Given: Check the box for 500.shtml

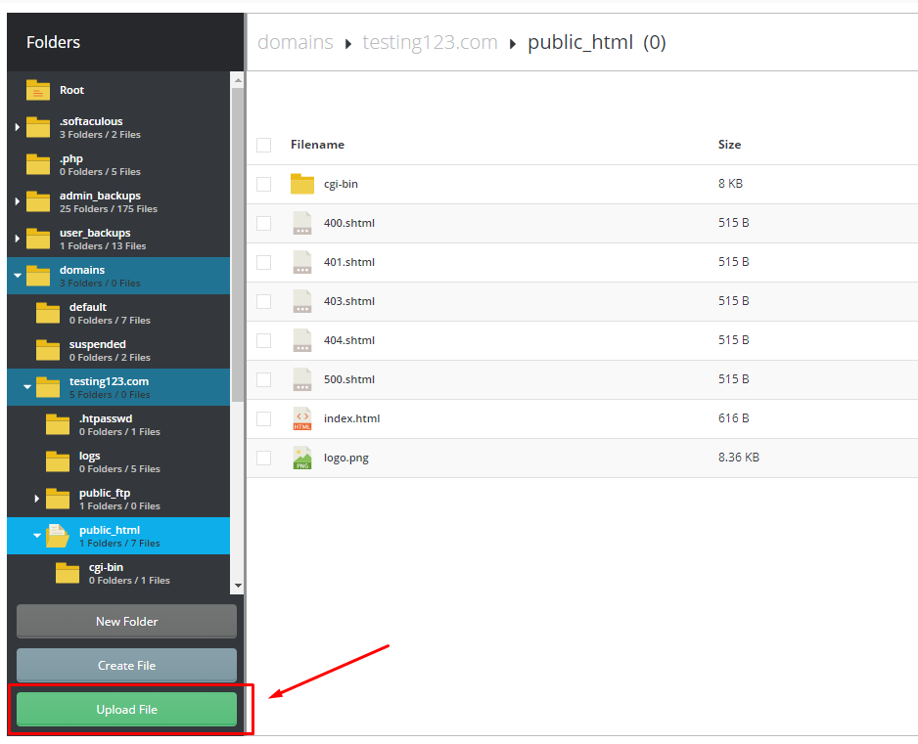Looking at the screenshot, I should [264, 380].
